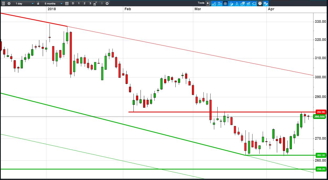Viewport: 328px width, 180px height.
Task: Select the single candlestick style icon
Action: [x=237, y=3]
